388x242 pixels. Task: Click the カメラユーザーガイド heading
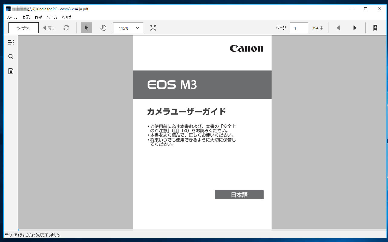tap(186, 112)
